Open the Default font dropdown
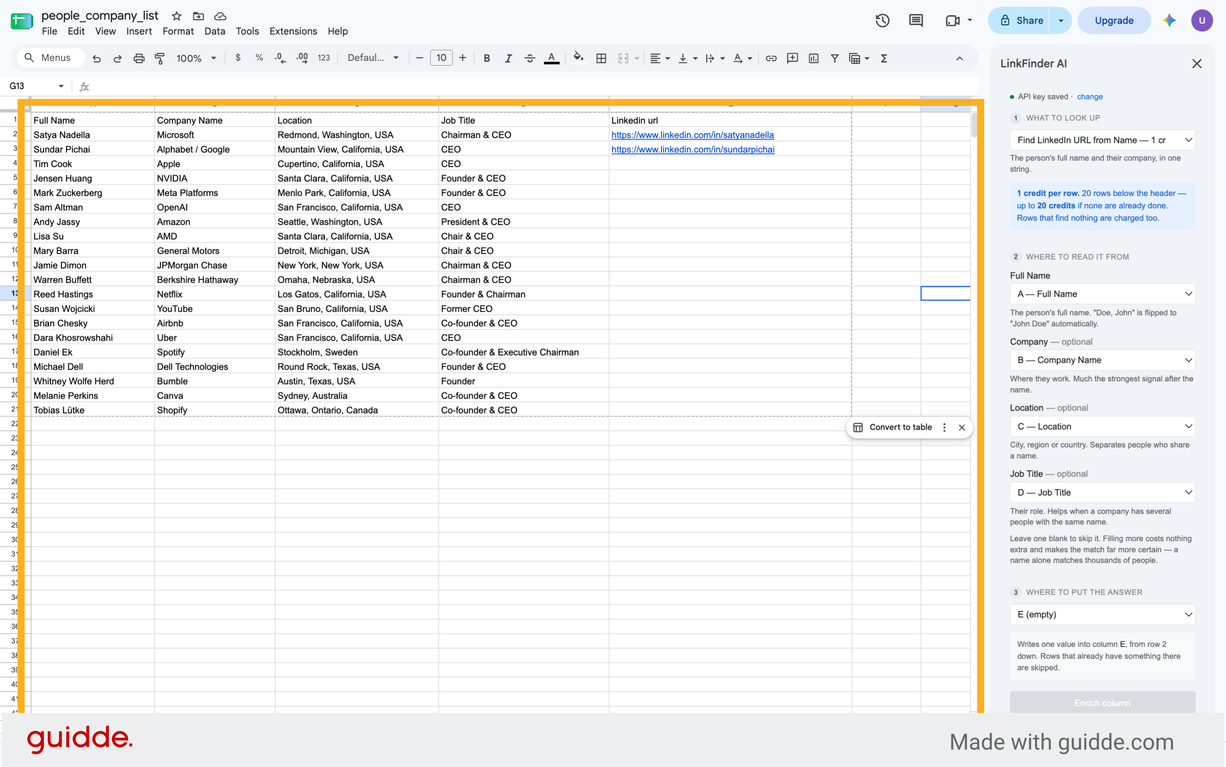Viewport: 1226px width, 767px height. 373,58
